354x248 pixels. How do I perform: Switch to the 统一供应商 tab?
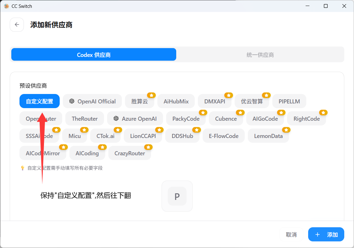[x=260, y=54]
